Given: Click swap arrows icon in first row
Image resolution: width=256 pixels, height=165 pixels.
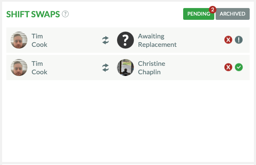Looking at the screenshot, I should tap(105, 40).
